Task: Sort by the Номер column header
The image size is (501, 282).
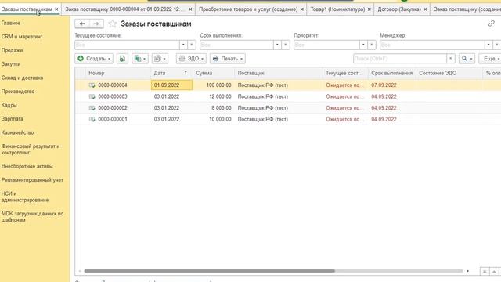Action: 118,73
